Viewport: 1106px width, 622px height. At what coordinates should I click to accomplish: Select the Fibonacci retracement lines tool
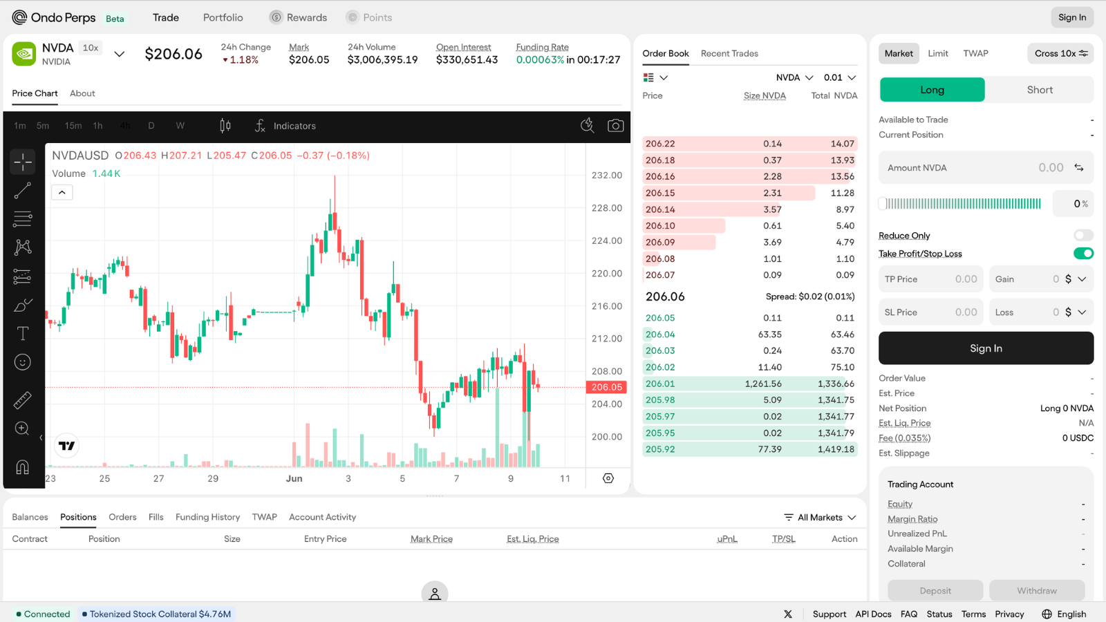point(23,219)
